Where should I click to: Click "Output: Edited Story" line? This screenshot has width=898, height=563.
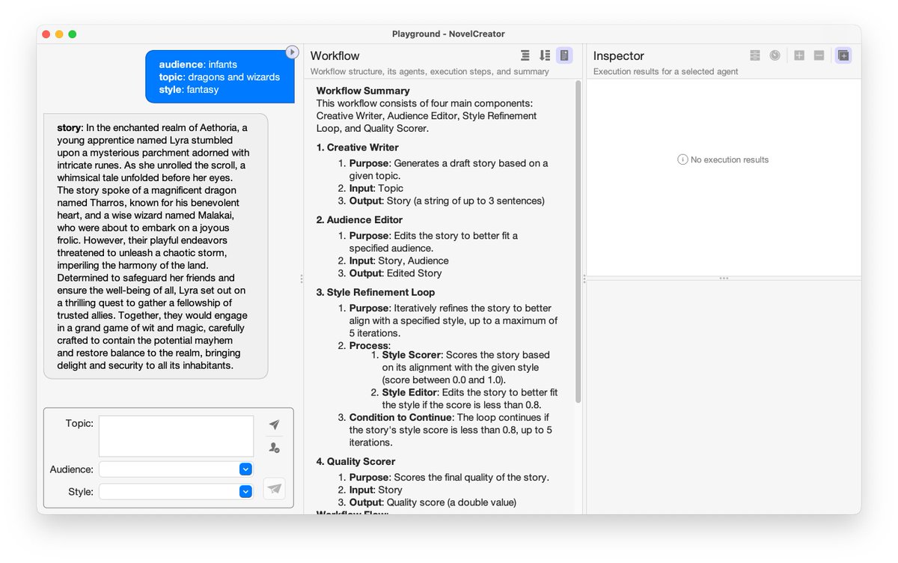click(x=396, y=273)
